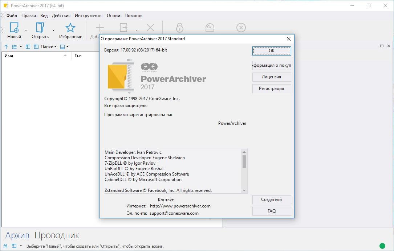394x251 pixels.
Task: Click the 'Main Developer: Ivan Petrovic' line
Action: [133, 152]
